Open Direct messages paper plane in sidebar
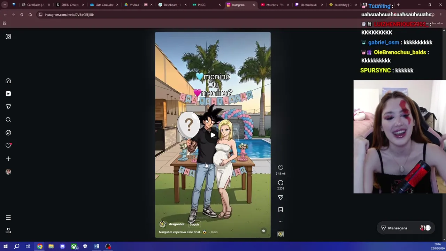This screenshot has width=446, height=251. coord(8,107)
